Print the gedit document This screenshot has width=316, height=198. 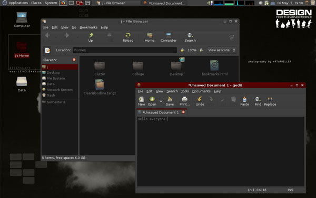[x=185, y=101]
